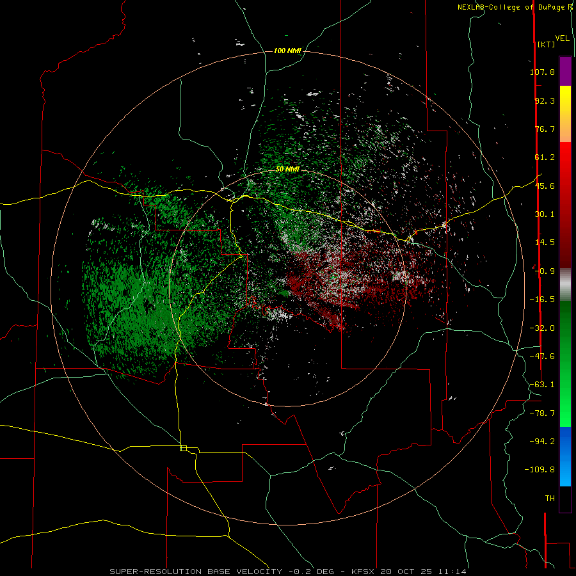
Task: Click the TH threshold label
Action: coord(550,499)
